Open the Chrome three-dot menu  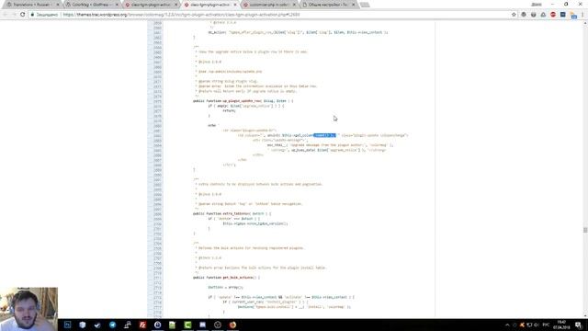click(582, 15)
